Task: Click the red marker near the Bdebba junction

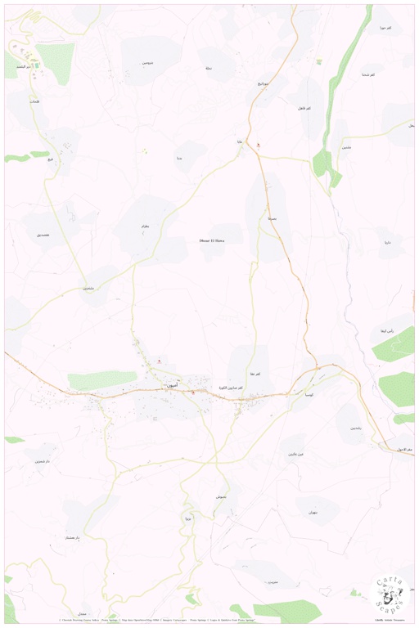Action: (259, 145)
